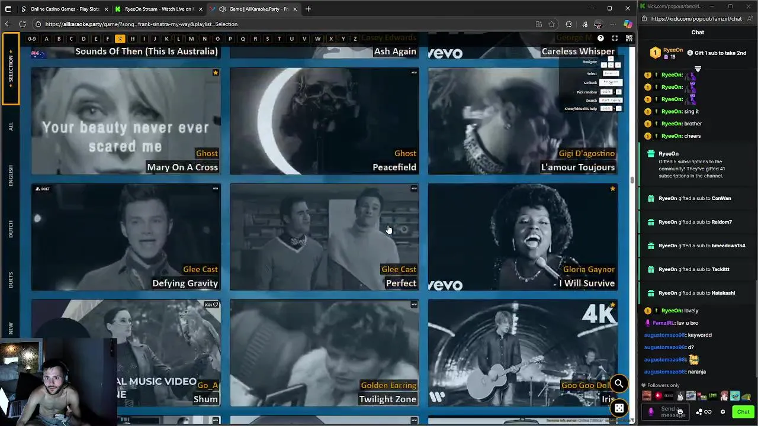Open the song search magnifier button
The height and width of the screenshot is (426, 758).
point(619,384)
